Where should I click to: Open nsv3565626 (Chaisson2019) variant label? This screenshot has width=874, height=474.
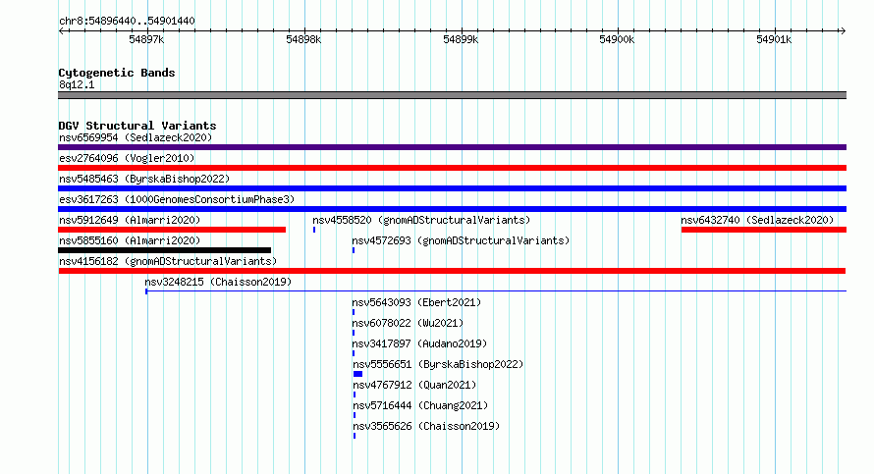point(426,426)
